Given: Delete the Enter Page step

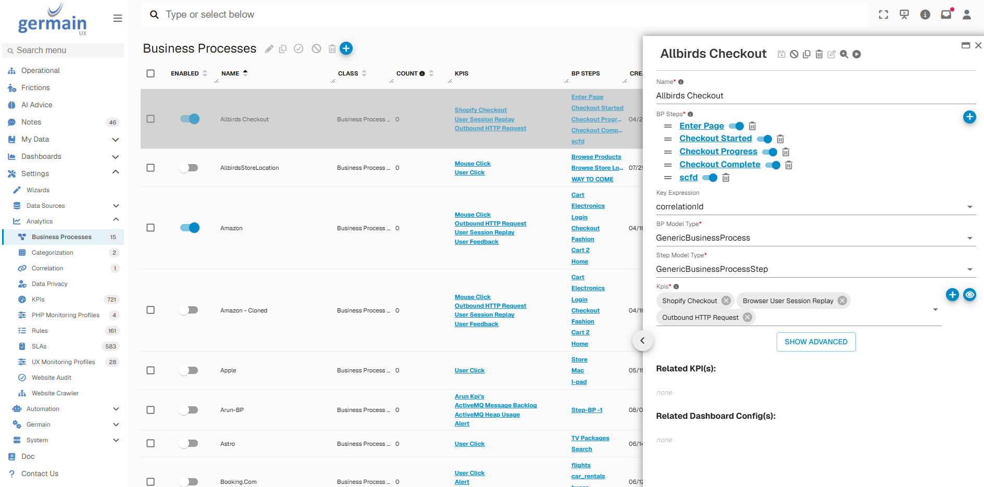Looking at the screenshot, I should [752, 126].
